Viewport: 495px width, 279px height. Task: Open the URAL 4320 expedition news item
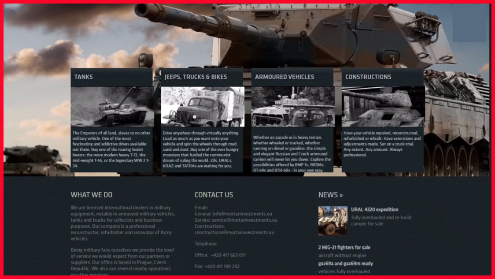(374, 209)
